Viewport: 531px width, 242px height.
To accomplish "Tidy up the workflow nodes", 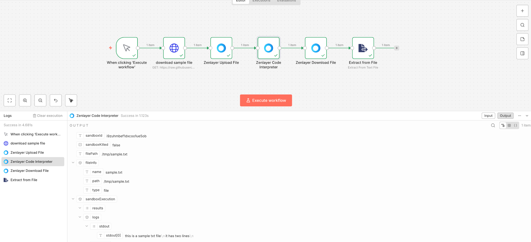I will pos(71,100).
